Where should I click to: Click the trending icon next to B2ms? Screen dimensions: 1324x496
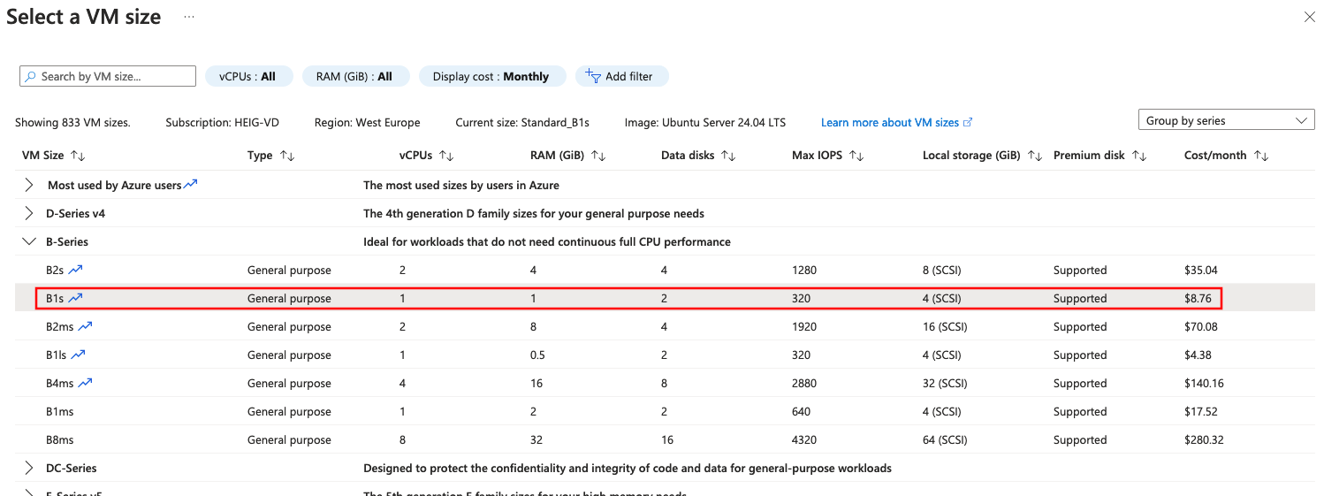point(85,326)
